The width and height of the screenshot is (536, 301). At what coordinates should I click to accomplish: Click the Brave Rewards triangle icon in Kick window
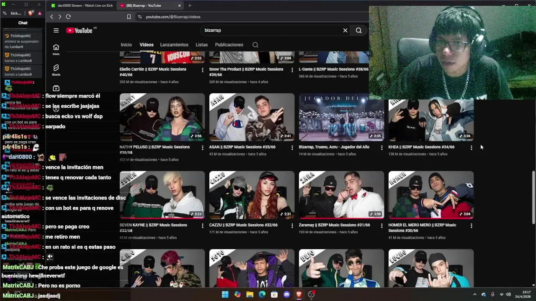[x=39, y=13]
